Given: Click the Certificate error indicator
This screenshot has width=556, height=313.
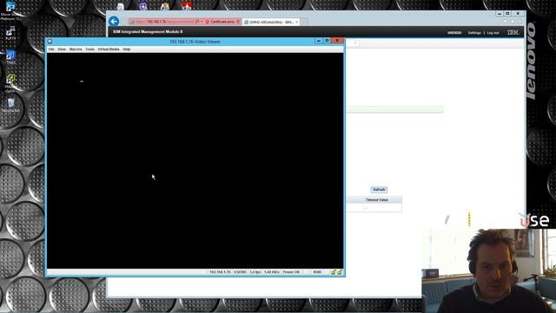Looking at the screenshot, I should (x=222, y=22).
